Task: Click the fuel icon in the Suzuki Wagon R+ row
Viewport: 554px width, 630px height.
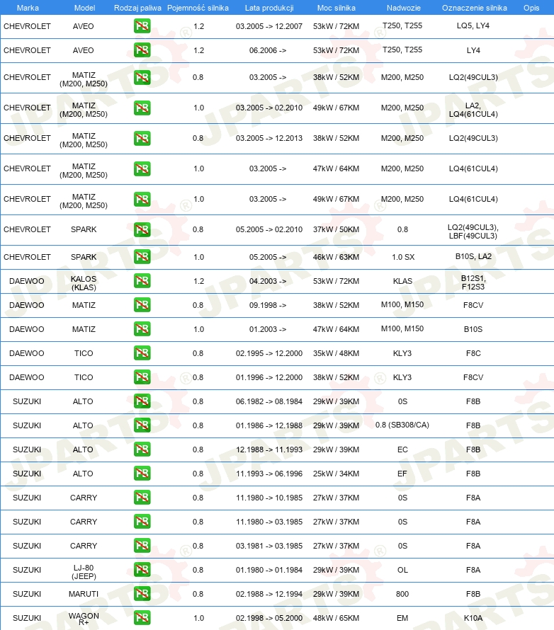Action: pyautogui.click(x=142, y=618)
